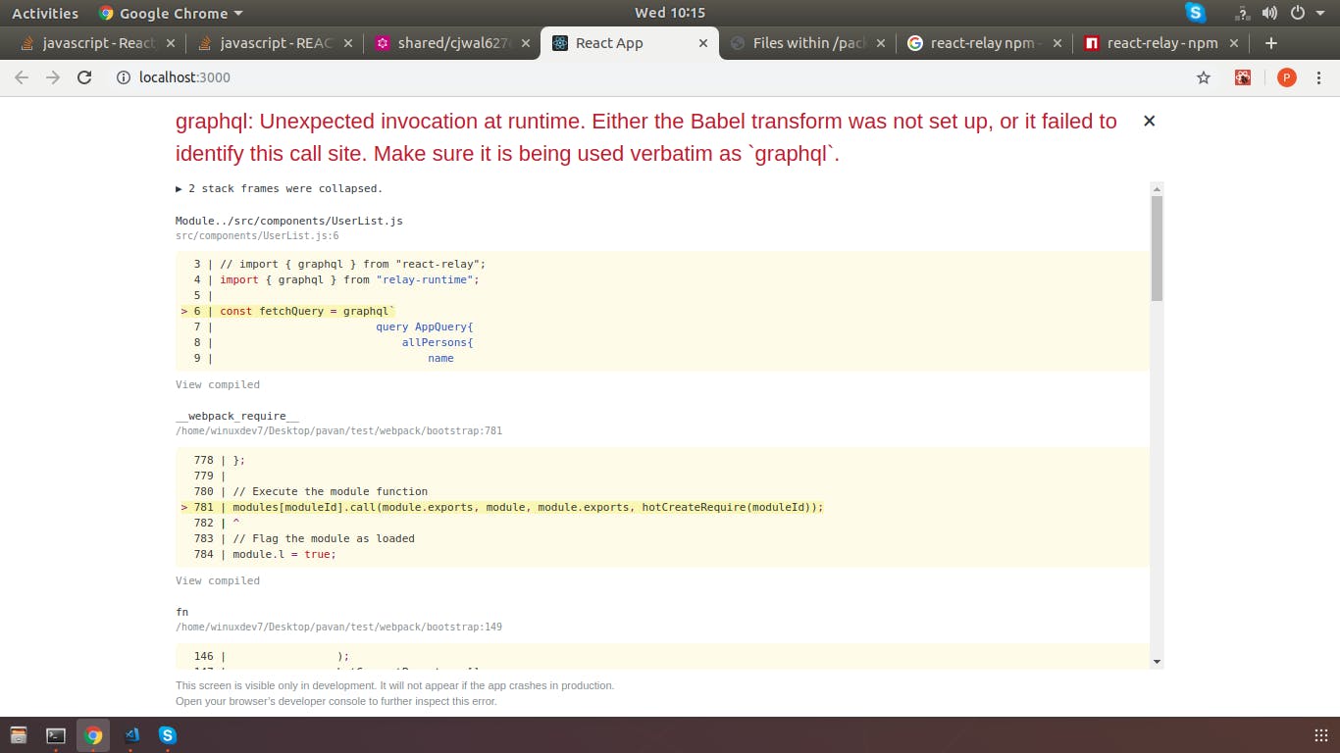Screen dimensions: 1340x753
Task: Open the system menu dropdown arrow
Action: (1320, 13)
